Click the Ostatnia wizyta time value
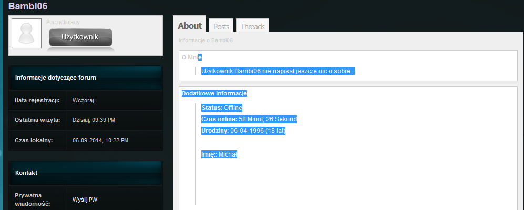This screenshot has width=524, height=210. tap(94, 120)
